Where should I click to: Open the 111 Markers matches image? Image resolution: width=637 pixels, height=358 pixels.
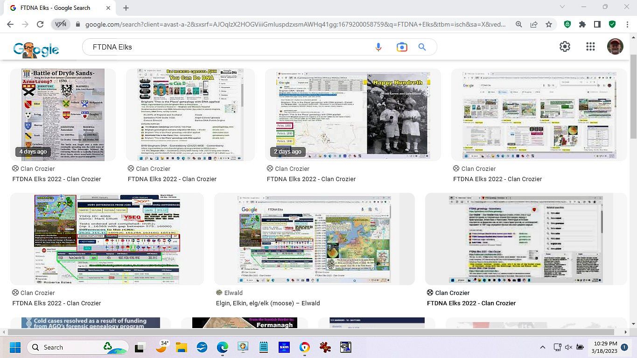click(x=377, y=323)
